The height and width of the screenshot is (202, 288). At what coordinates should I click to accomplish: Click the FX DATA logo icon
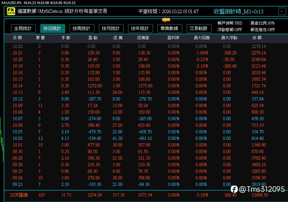point(11,11)
